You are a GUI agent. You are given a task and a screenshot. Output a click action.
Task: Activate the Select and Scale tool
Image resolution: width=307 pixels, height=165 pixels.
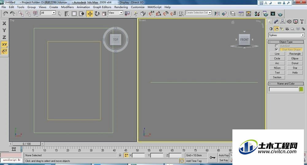pyautogui.click(x=104, y=13)
